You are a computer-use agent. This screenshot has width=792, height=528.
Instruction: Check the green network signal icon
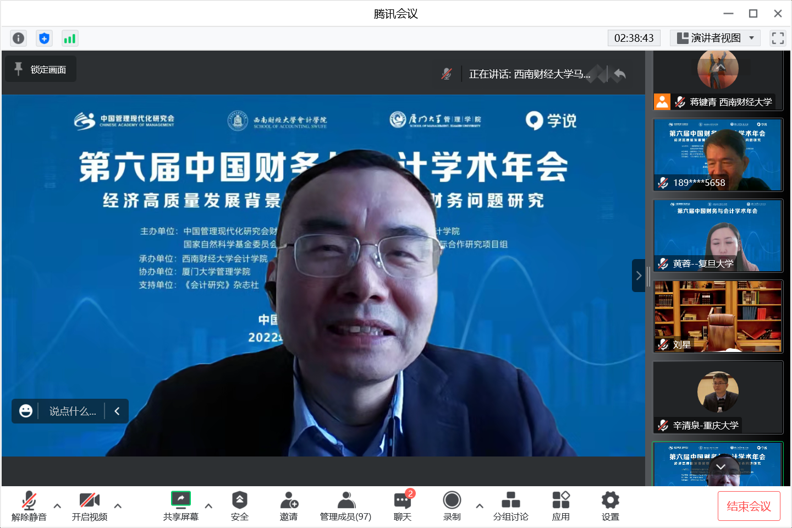pyautogui.click(x=70, y=38)
